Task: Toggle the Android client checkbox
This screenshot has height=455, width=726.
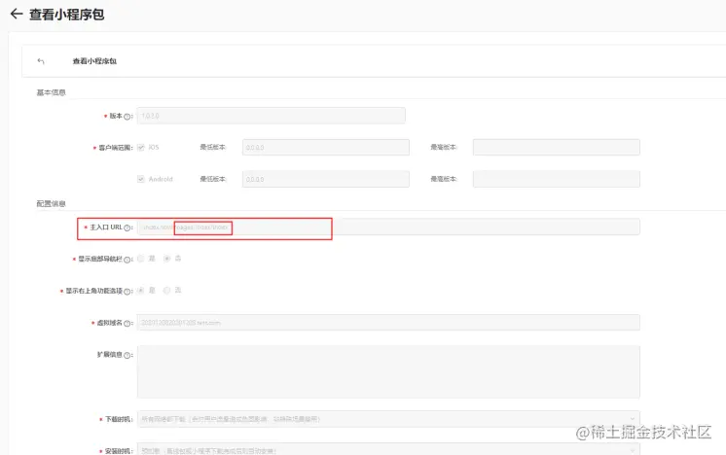Action: pyautogui.click(x=141, y=179)
